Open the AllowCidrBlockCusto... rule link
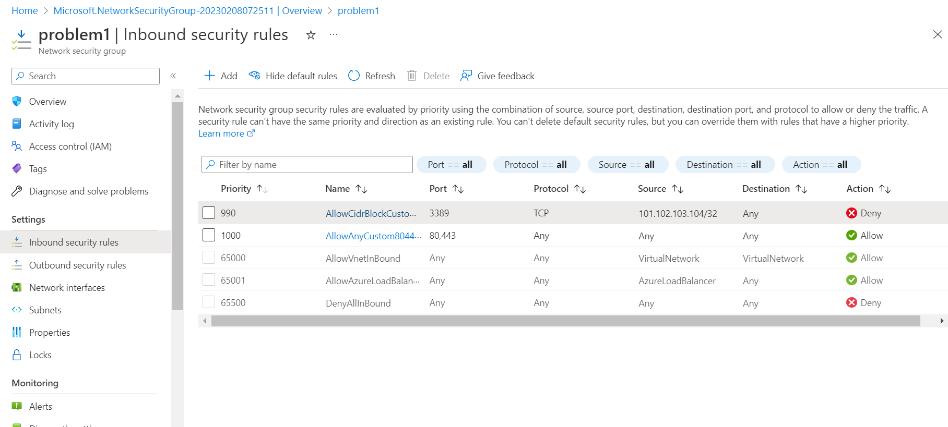 coord(371,213)
